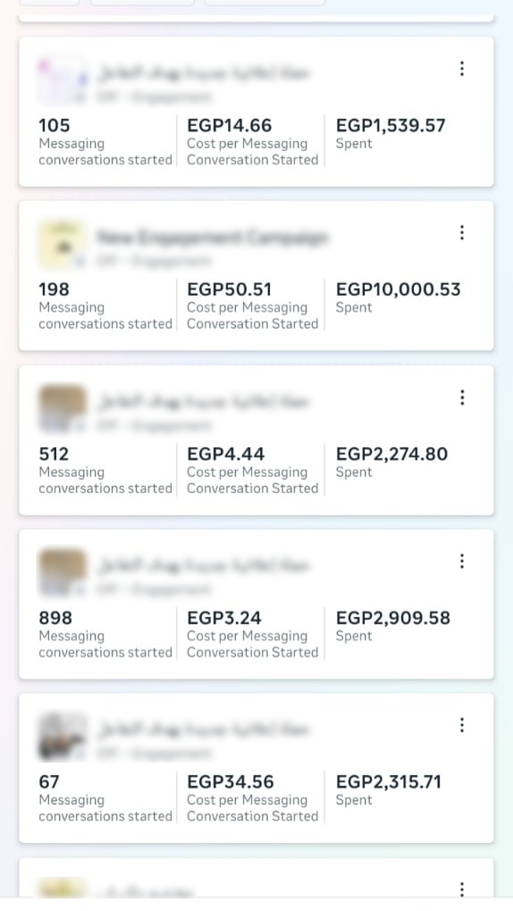This screenshot has width=513, height=911.
Task: Select the EGP2,274.80 Spent value
Action: point(392,454)
